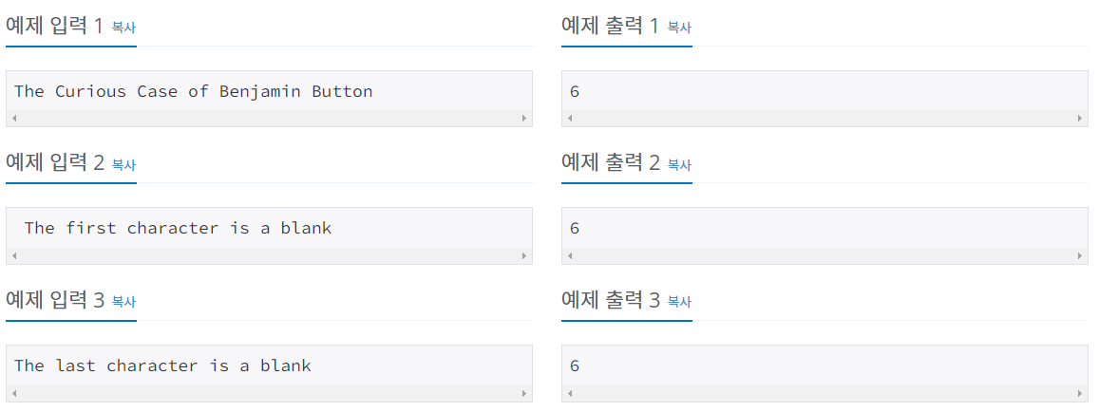
Task: Click left scroll arrow in example input 3 box
Action: [14, 393]
